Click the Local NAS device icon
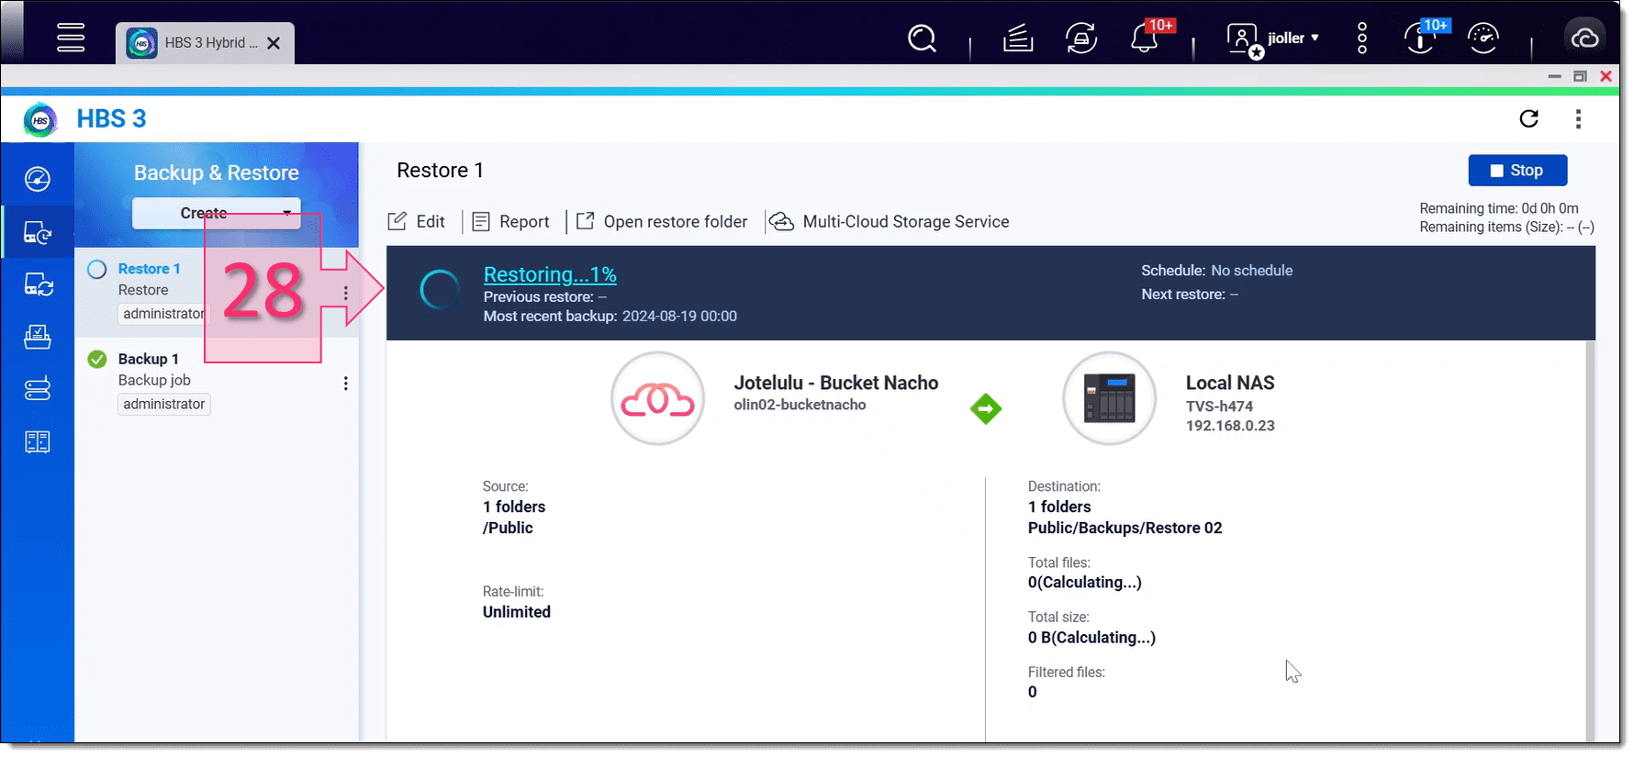This screenshot has height=757, width=1634. coord(1110,398)
